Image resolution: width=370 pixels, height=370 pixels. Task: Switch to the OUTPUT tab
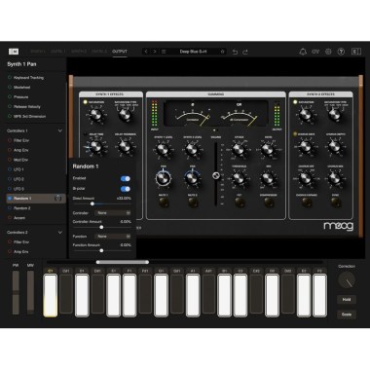coord(120,52)
